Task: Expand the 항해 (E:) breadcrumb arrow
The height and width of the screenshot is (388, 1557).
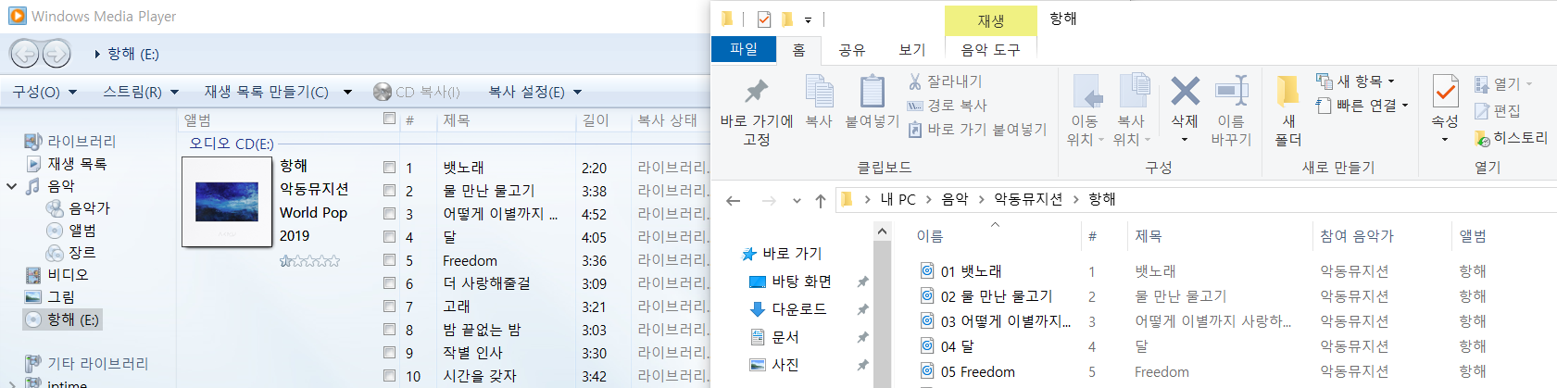Action: coord(97,55)
